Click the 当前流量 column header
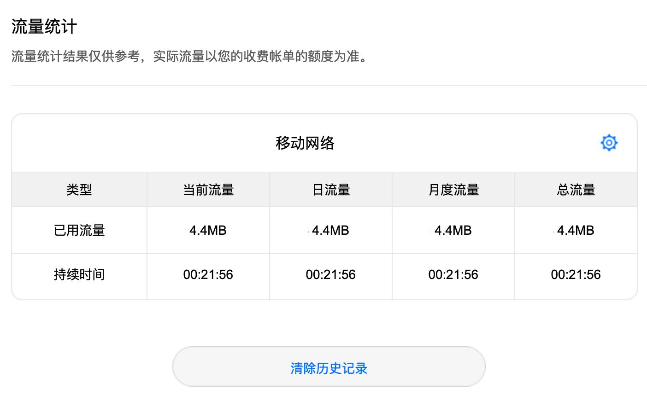The image size is (647, 395). [x=208, y=190]
